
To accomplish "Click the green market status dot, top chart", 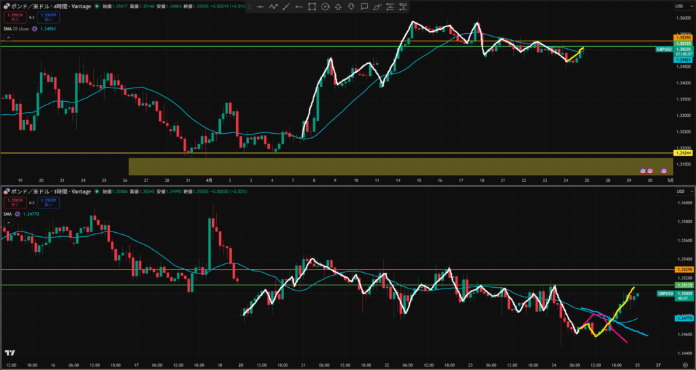I will point(97,6).
